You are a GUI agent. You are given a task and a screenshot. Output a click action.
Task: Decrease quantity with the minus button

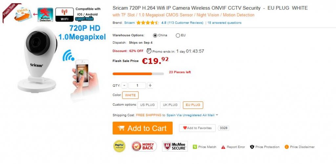point(124,86)
